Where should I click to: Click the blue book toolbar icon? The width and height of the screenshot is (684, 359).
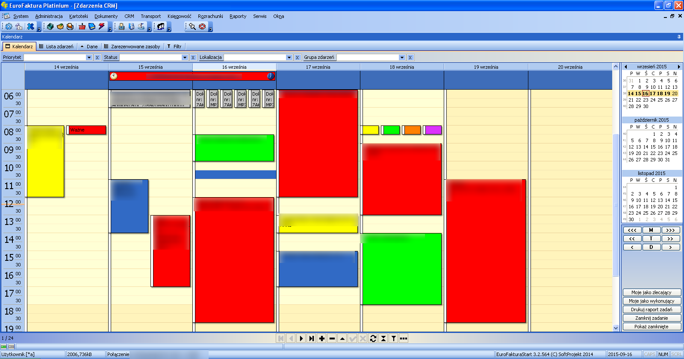(x=91, y=26)
